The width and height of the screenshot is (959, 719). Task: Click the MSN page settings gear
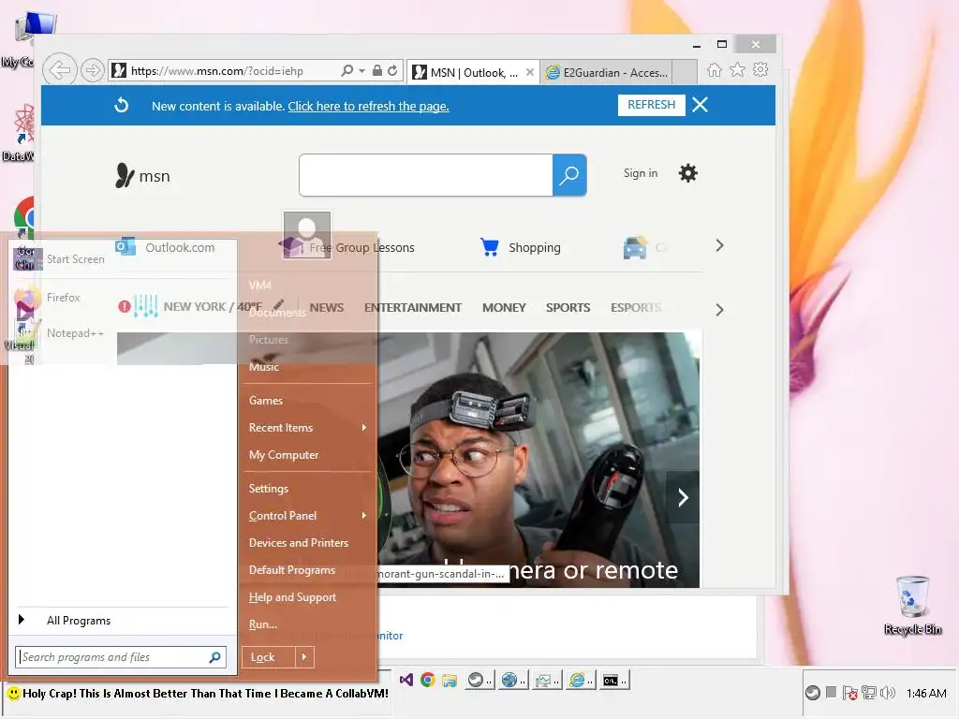[x=688, y=173]
